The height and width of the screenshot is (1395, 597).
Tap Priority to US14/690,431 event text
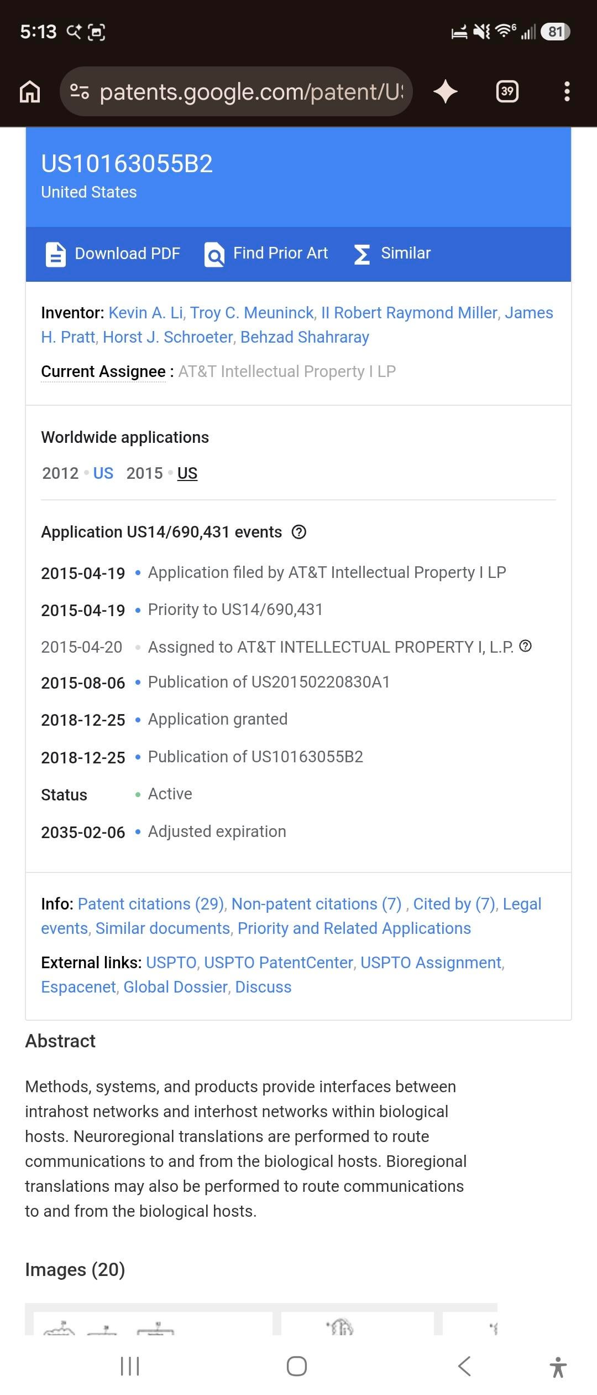[235, 609]
